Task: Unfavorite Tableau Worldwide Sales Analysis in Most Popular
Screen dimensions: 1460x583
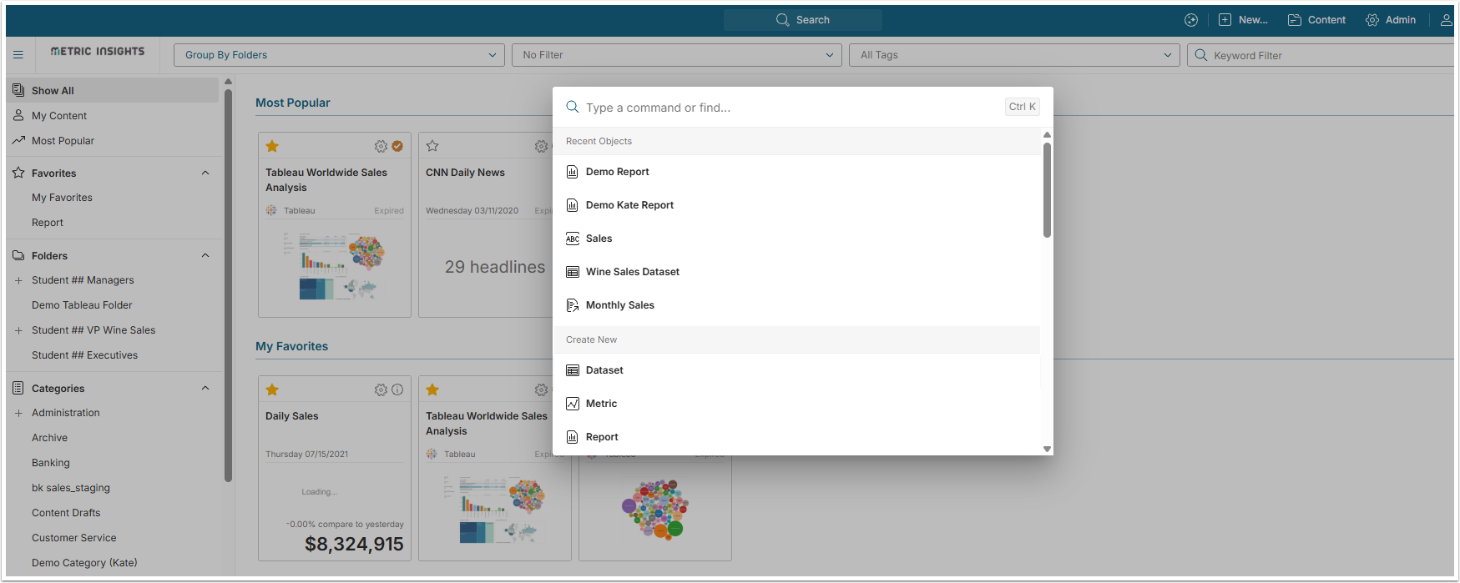Action: click(272, 146)
